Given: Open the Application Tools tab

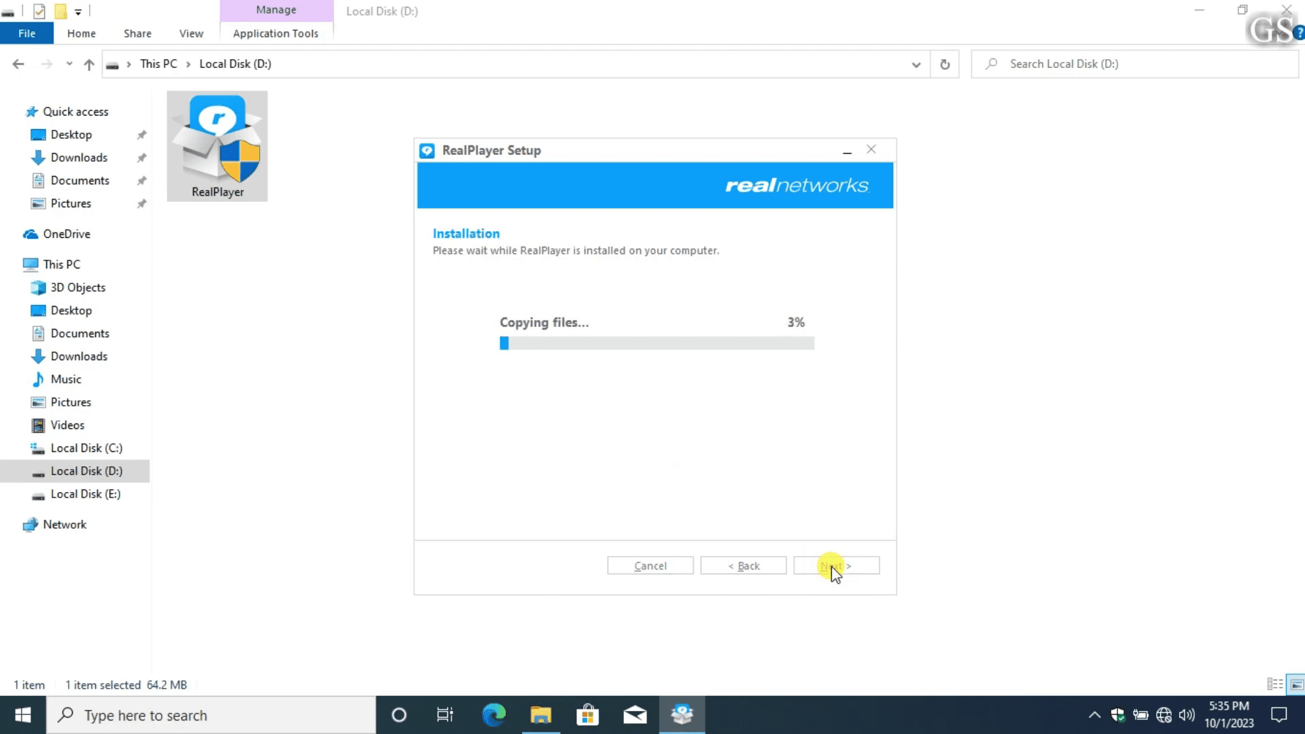Looking at the screenshot, I should (x=275, y=33).
